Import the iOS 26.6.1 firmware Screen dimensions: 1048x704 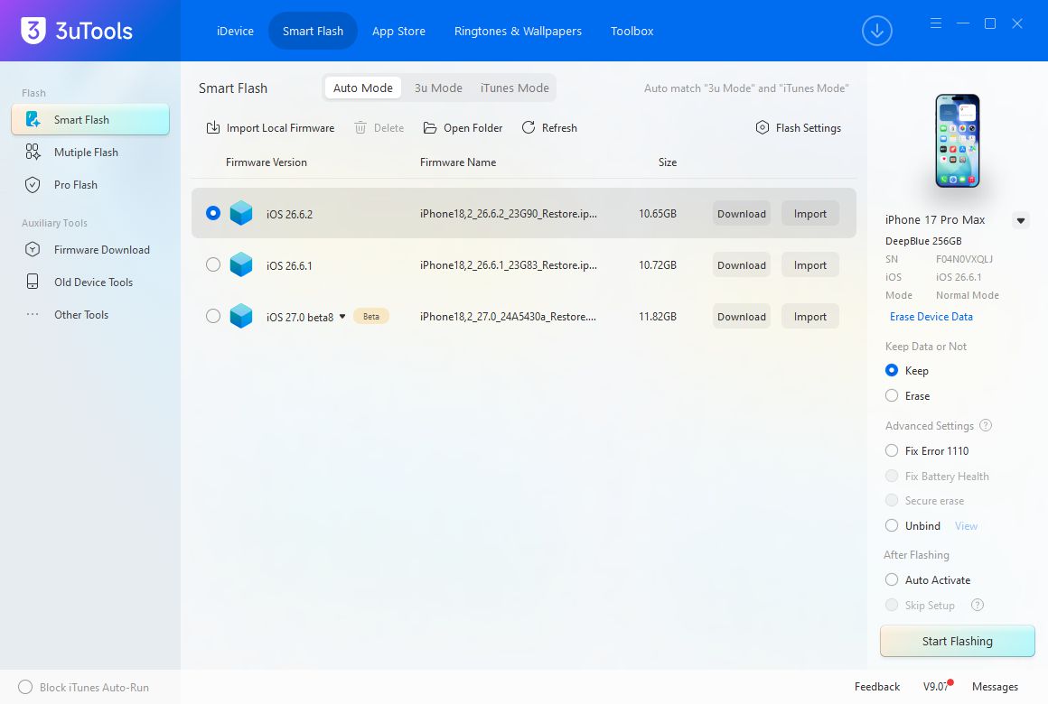pyautogui.click(x=810, y=265)
